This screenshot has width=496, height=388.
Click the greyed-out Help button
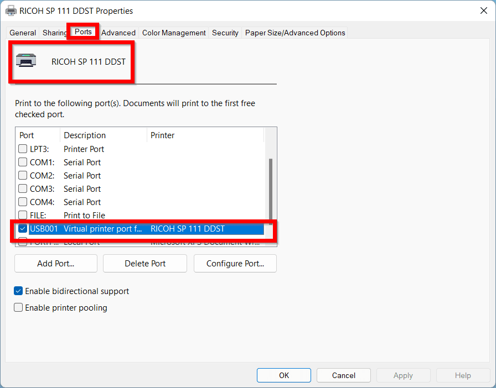(x=463, y=375)
